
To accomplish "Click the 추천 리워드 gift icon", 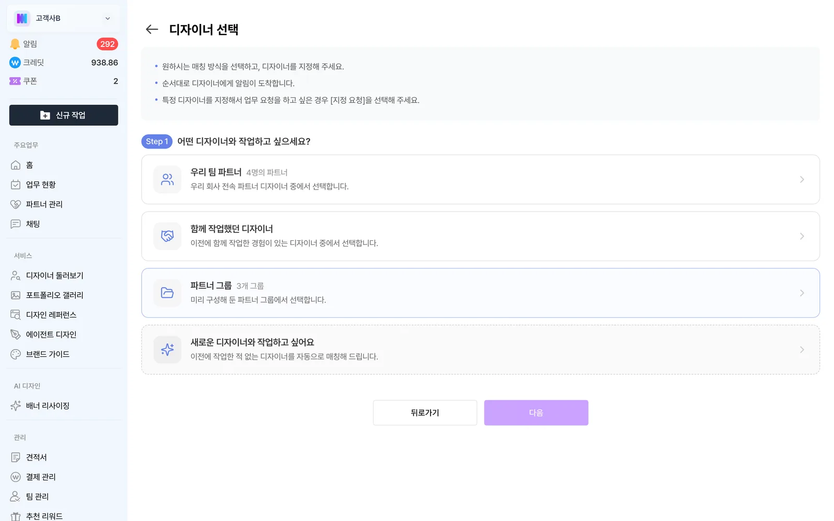I will click(16, 516).
